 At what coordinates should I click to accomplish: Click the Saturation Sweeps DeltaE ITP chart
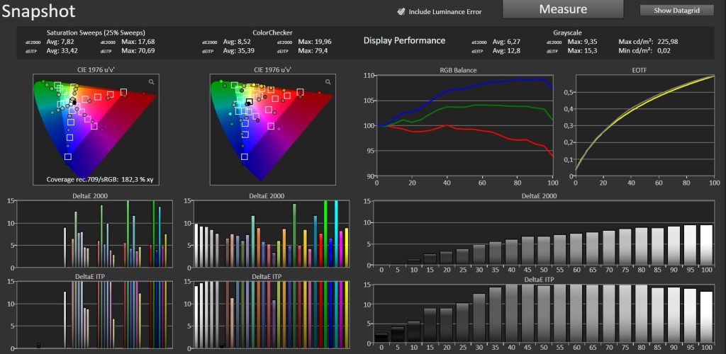pyautogui.click(x=92, y=315)
